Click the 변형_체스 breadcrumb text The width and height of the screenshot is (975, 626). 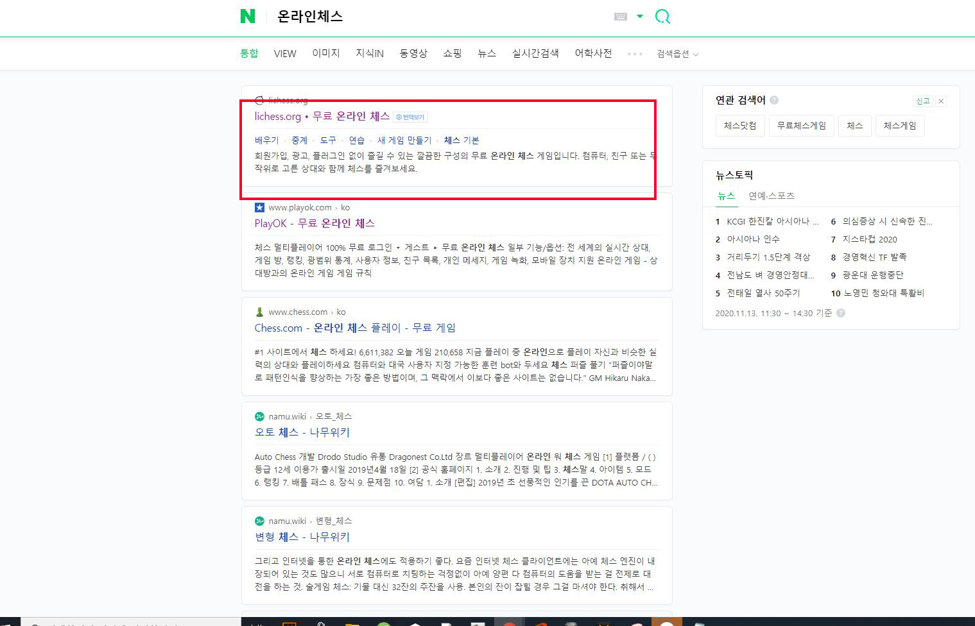click(x=334, y=521)
